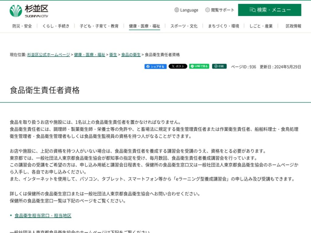Print page with the 印刷 button
The height and width of the screenshot is (233, 311).
click(x=219, y=66)
